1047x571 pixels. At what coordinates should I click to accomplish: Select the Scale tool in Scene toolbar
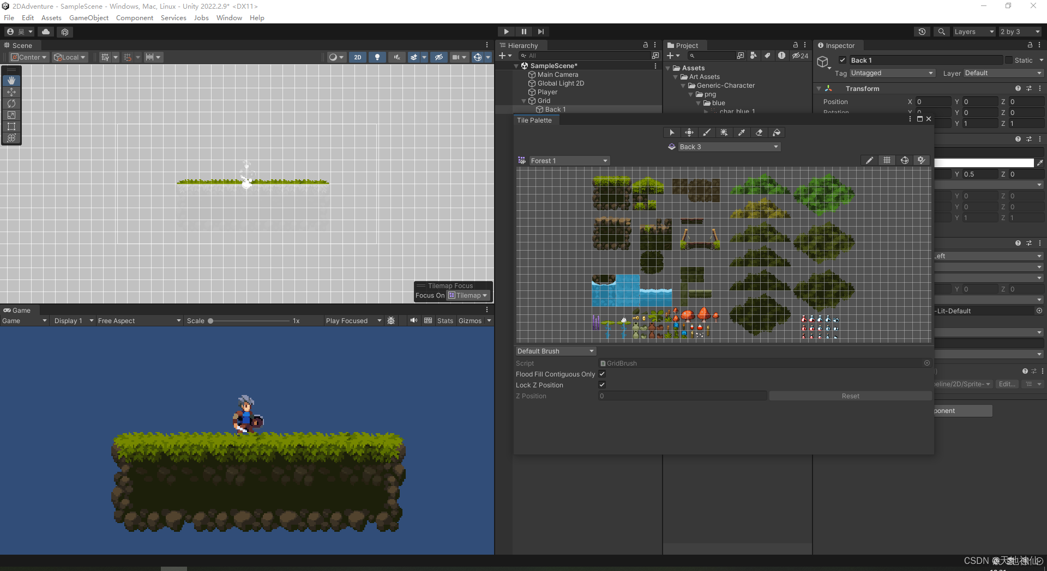11,115
